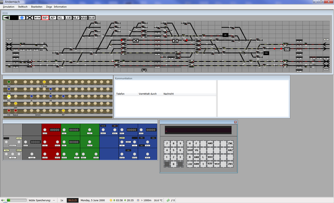
Task: Expand the Zeige menu
Action: (48, 7)
